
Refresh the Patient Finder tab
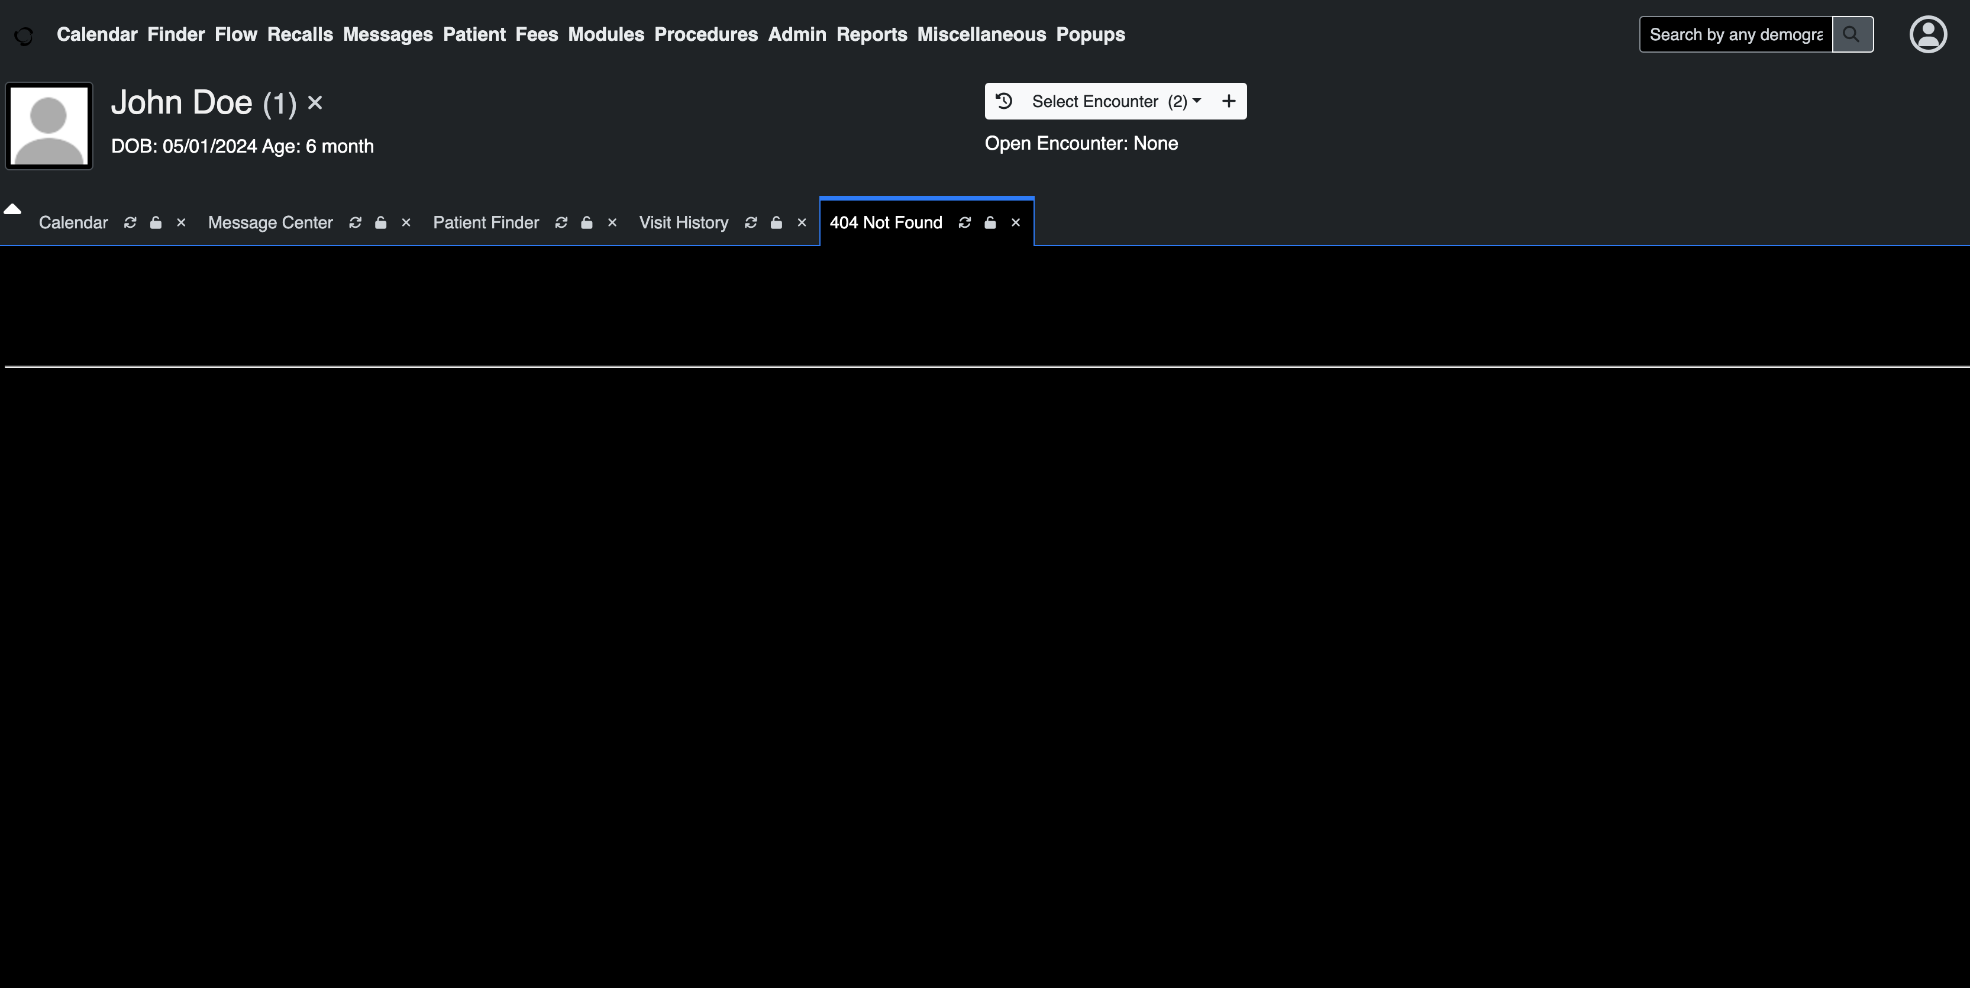(561, 222)
